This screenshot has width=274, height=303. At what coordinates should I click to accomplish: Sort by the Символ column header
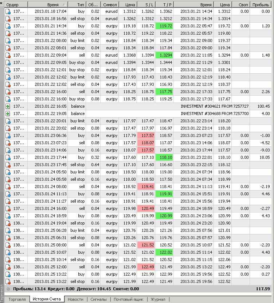[110, 5]
